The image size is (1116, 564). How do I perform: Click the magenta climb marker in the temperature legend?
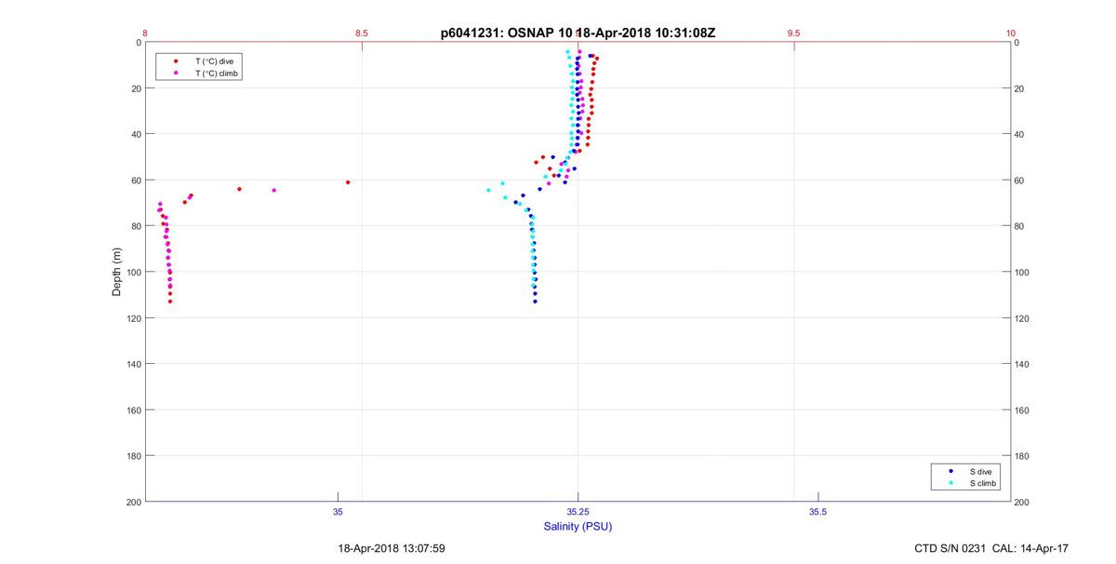tap(176, 73)
